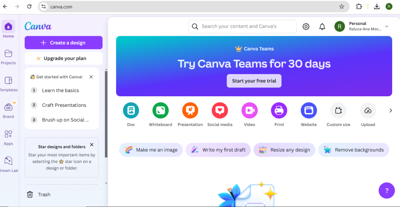This screenshot has height=207, width=400.
Task: Click the R profile avatar in Canva
Action: [339, 27]
